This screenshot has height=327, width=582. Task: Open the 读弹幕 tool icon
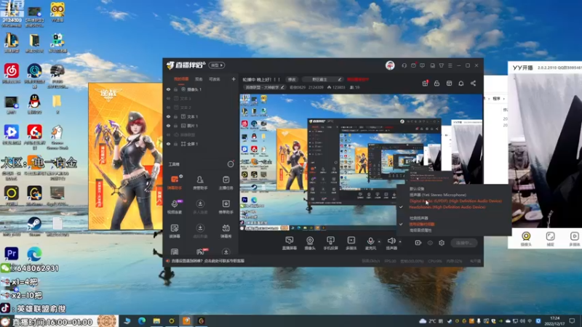174,230
